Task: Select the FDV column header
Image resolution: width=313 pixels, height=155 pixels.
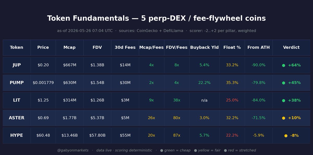Action: [97, 47]
